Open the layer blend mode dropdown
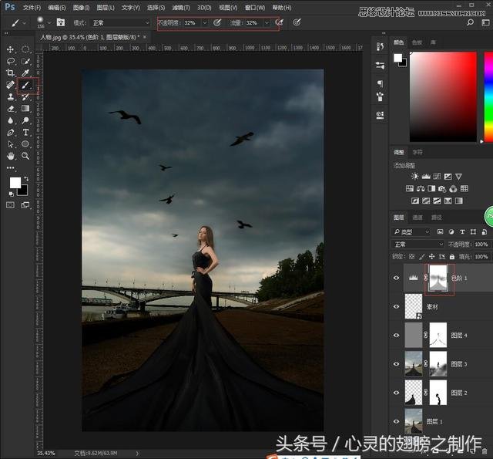 (x=418, y=245)
